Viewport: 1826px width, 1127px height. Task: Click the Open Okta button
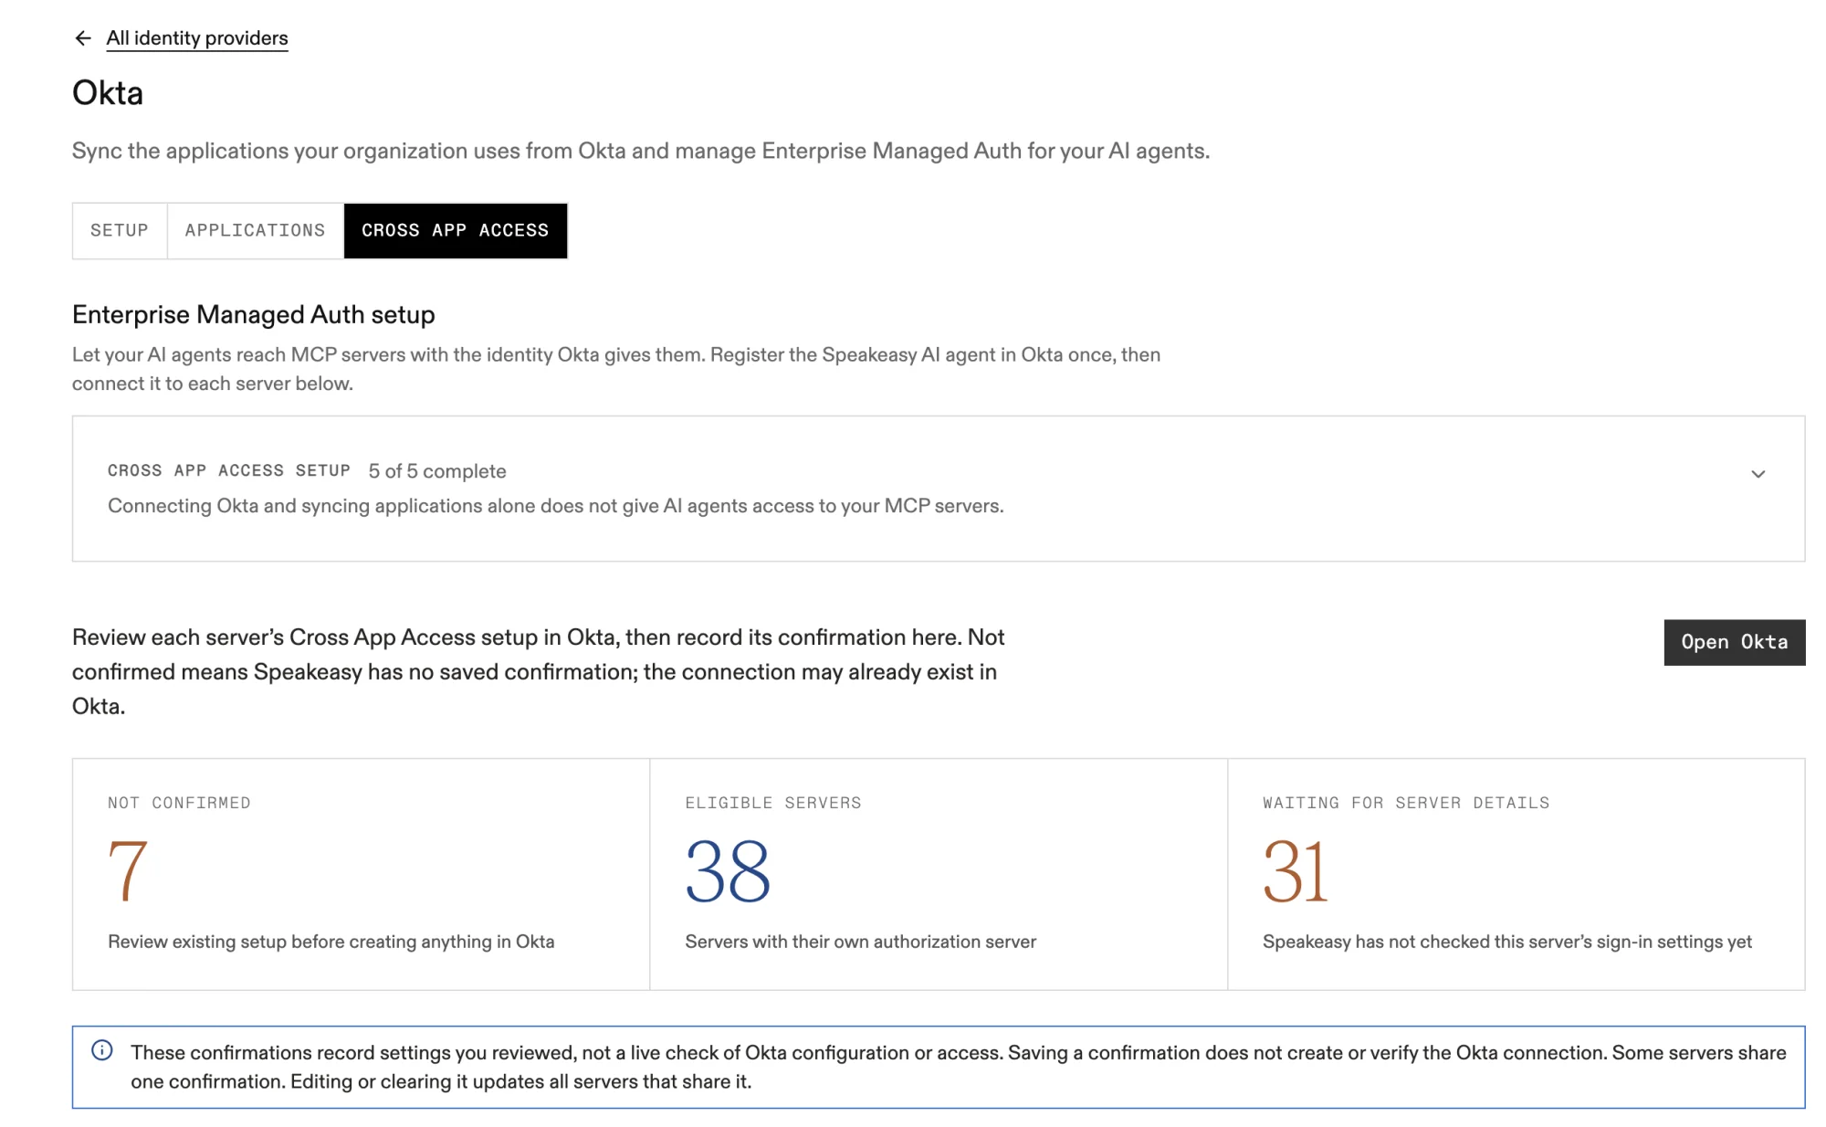[1735, 643]
